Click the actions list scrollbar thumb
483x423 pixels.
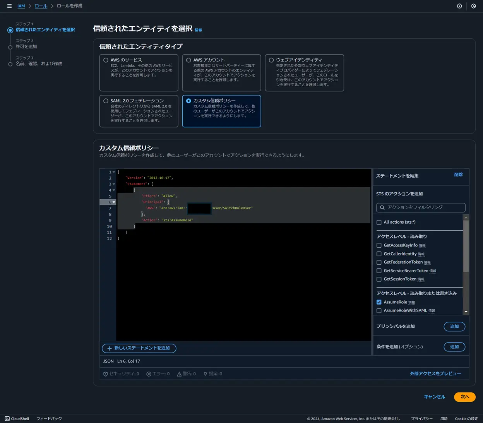point(466,246)
